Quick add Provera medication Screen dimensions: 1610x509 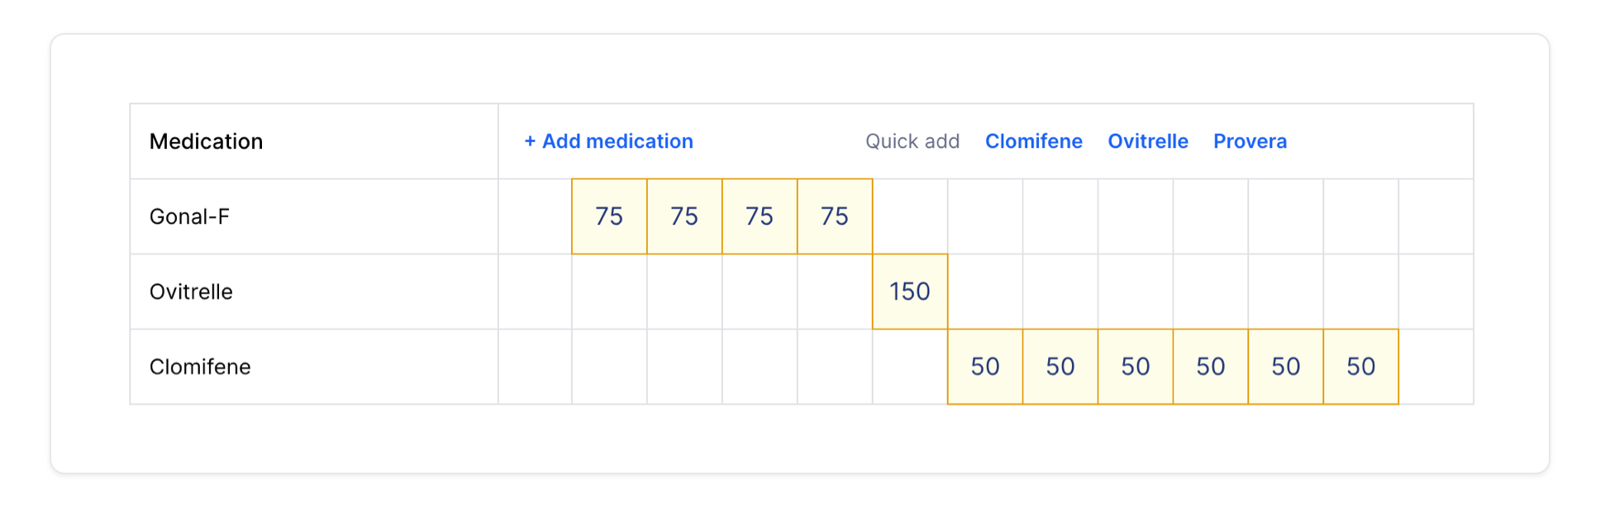point(1250,141)
